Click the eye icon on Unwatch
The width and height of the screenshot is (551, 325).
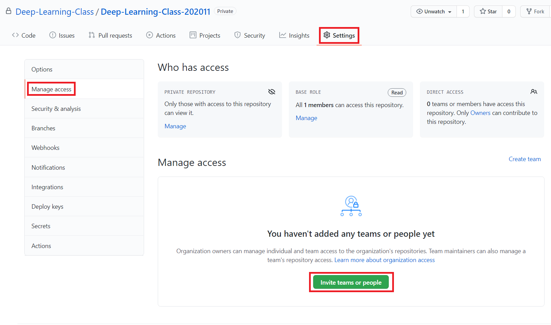pos(419,11)
